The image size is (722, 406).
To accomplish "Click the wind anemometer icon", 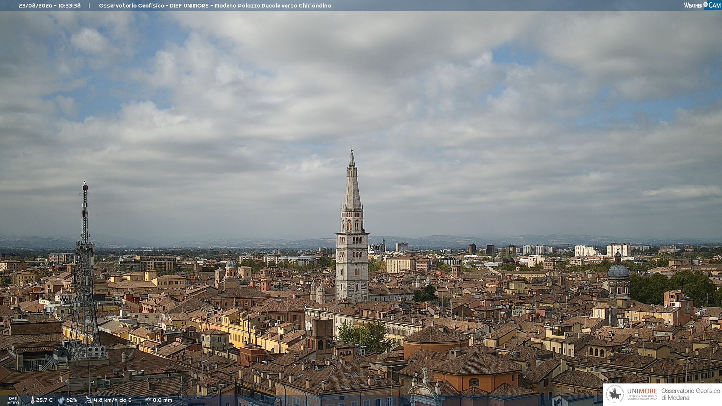I will click(x=88, y=400).
